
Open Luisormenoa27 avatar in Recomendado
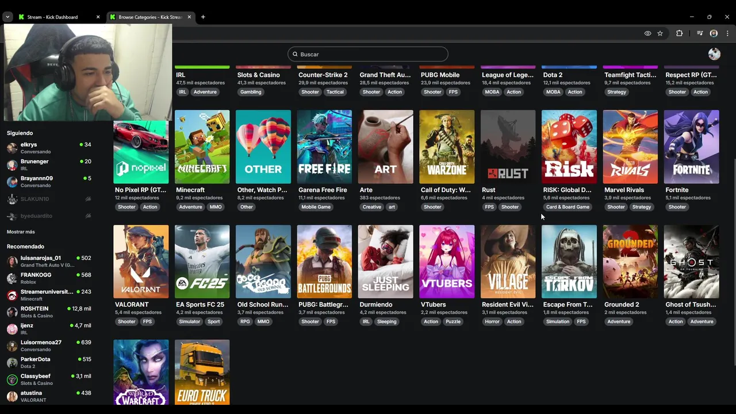tap(12, 346)
